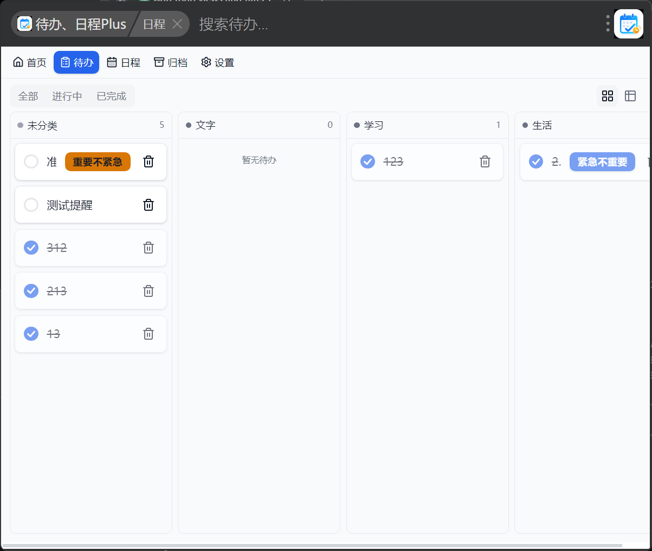This screenshot has height=551, width=652.
Task: Click the 紧急不重要 priority tag
Action: [x=602, y=161]
